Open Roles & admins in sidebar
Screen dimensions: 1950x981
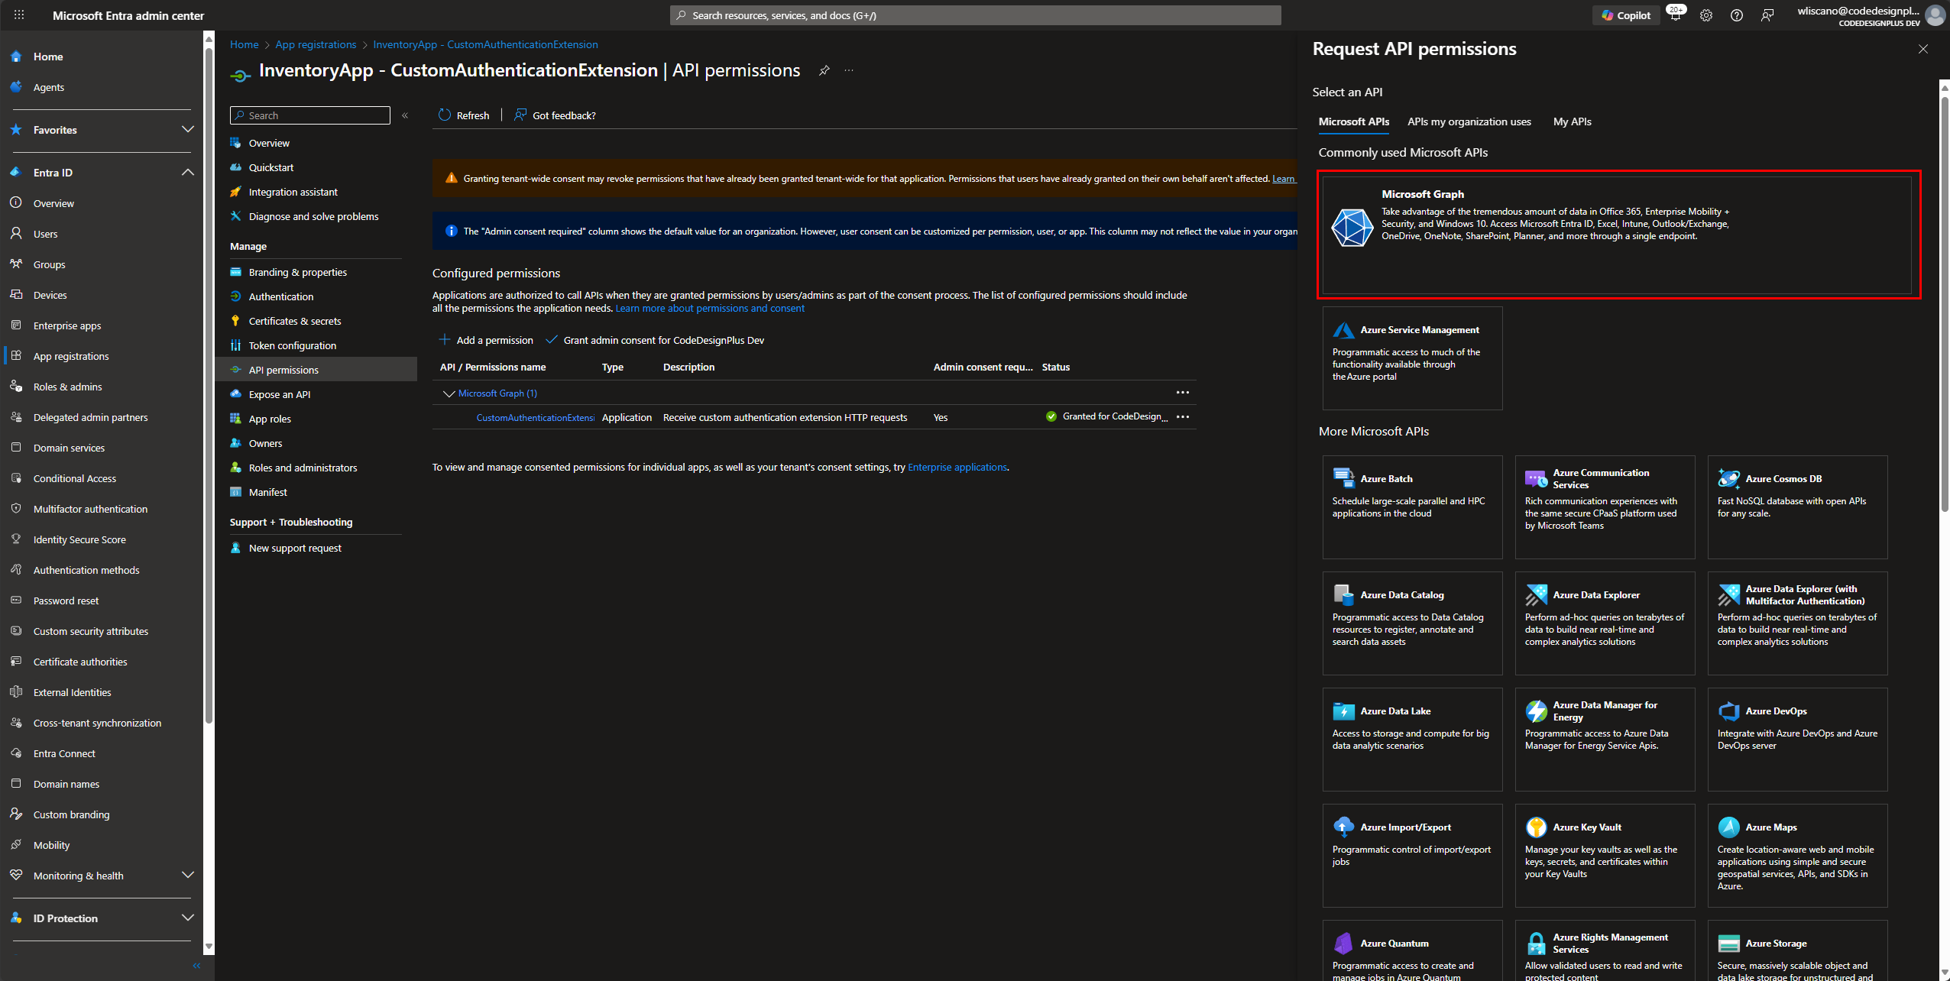tap(67, 387)
